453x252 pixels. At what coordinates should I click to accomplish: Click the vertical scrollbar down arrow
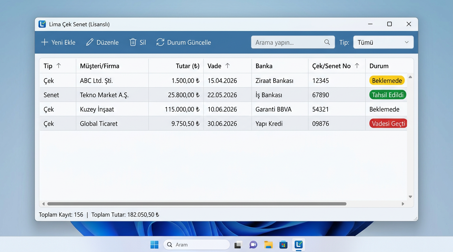(410, 197)
